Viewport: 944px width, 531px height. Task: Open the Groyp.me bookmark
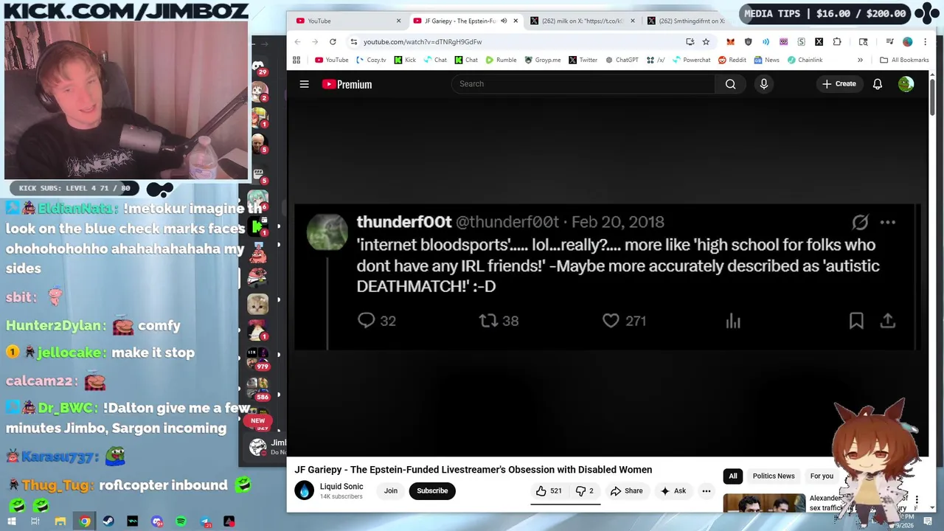542,60
